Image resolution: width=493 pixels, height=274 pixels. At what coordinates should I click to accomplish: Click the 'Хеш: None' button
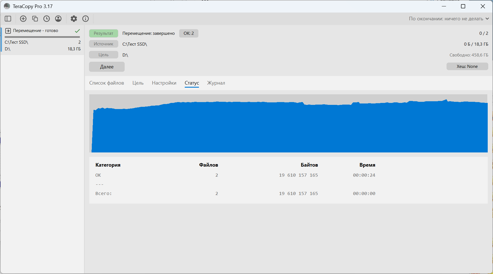[x=467, y=66]
